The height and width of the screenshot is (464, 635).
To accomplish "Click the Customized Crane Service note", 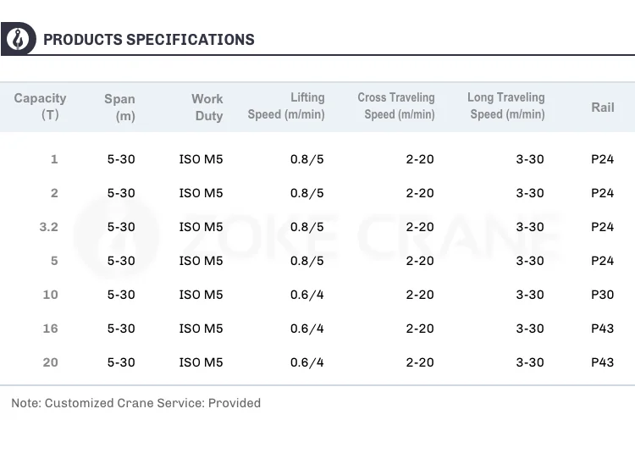I will point(135,403).
